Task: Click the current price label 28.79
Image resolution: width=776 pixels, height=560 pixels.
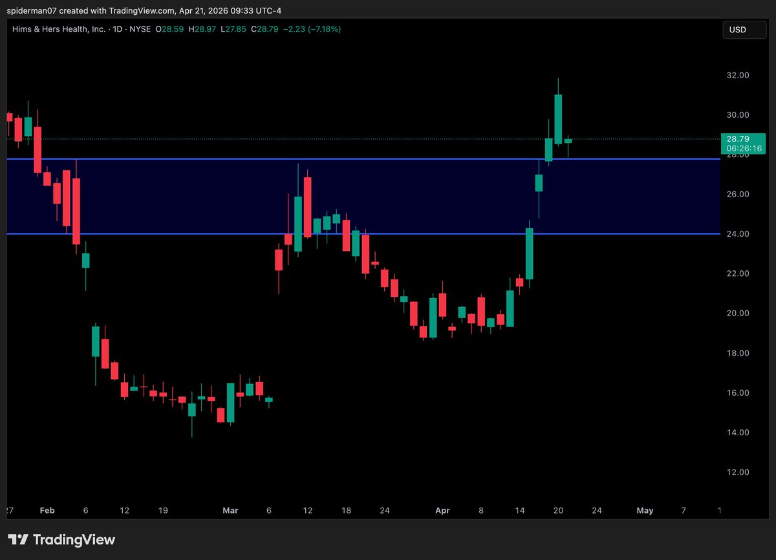Action: pyautogui.click(x=738, y=138)
